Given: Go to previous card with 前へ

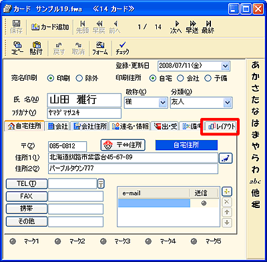Looking at the screenshot, I should pyautogui.click(x=115, y=27).
